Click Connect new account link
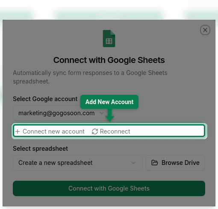 (x=50, y=131)
